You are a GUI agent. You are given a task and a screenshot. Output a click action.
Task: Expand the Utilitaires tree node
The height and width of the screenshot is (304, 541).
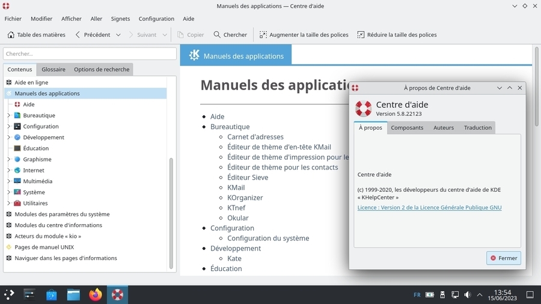click(x=8, y=203)
